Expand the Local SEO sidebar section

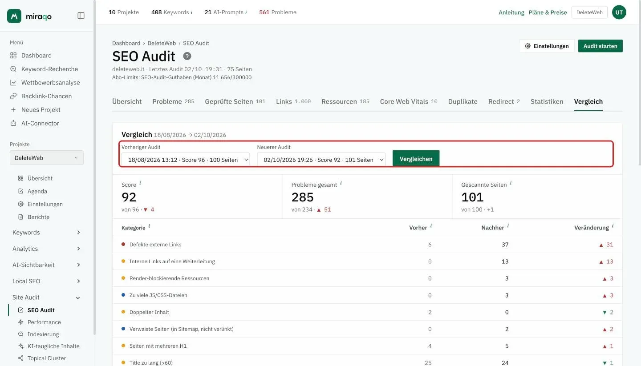click(x=47, y=281)
